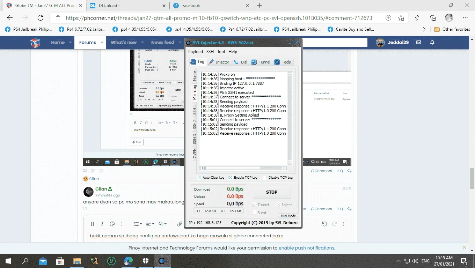The height and width of the screenshot is (268, 475).
Task: Toggle the Inject checkbox
Action: [279, 205]
